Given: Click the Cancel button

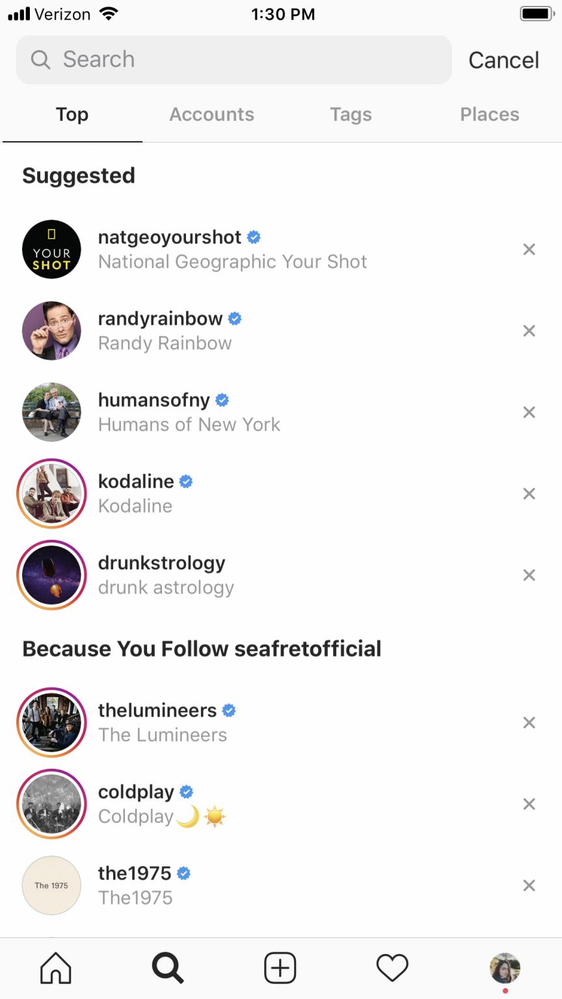Looking at the screenshot, I should coord(503,59).
